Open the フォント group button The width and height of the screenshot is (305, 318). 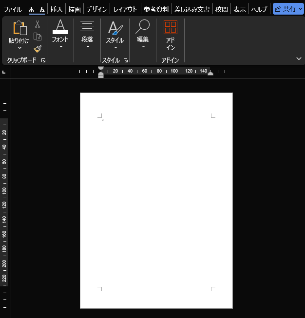click(x=60, y=34)
